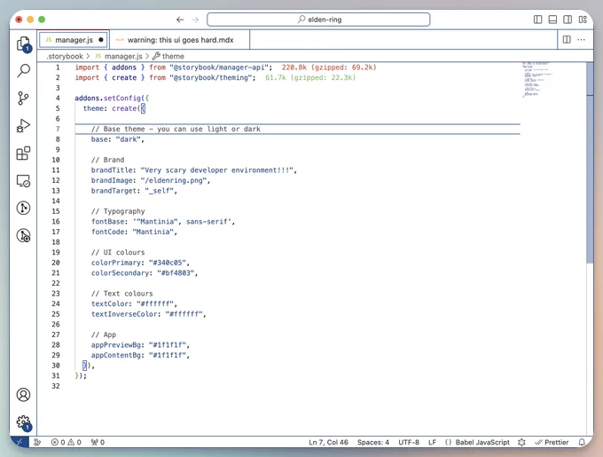The width and height of the screenshot is (603, 457).
Task: Click import cost '220.8k (gzipped: 69.2k)' text
Action: pyautogui.click(x=329, y=67)
